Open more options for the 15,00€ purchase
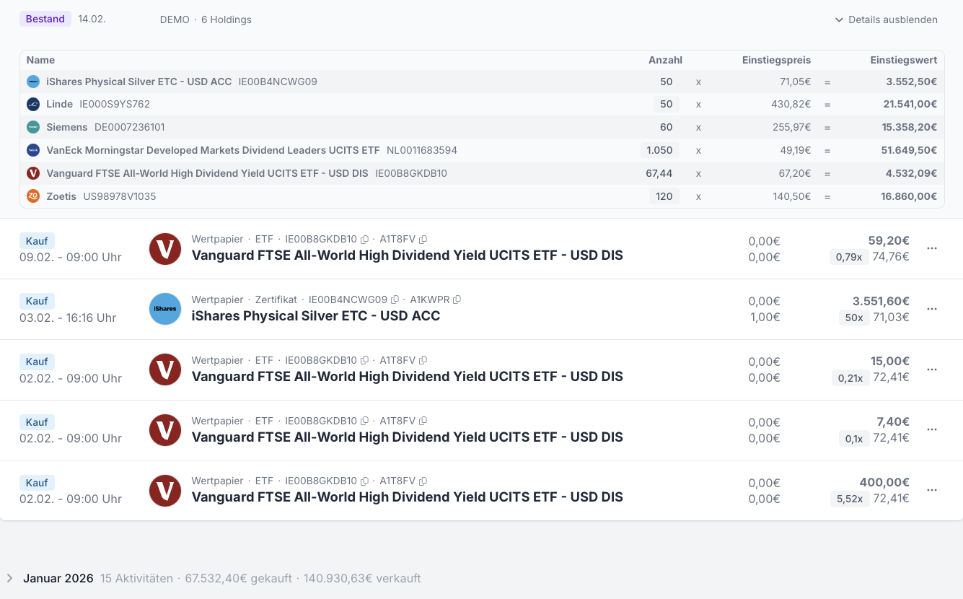This screenshot has width=963, height=599. [932, 370]
